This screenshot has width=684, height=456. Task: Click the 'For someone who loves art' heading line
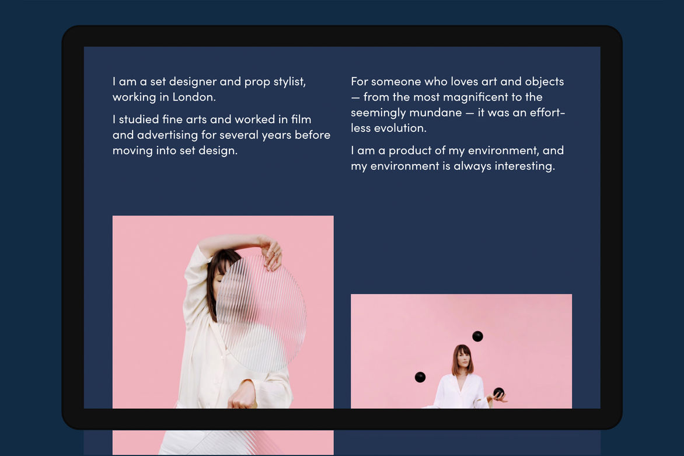(457, 82)
